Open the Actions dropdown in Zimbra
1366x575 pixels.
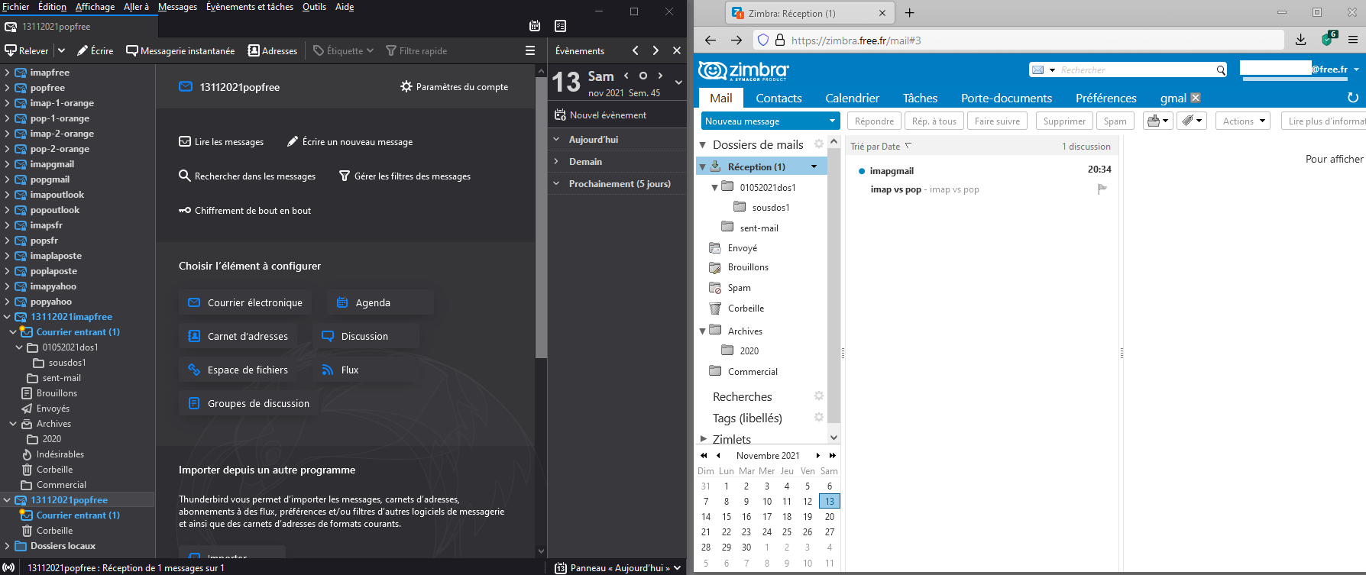1242,121
